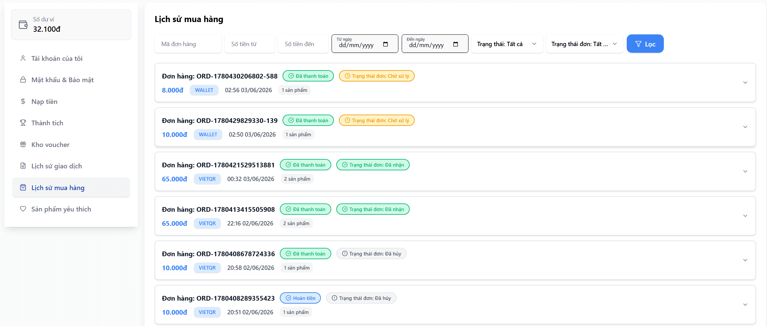Click the lock icon beside Mật khẩu & Bảo mật

click(23, 80)
